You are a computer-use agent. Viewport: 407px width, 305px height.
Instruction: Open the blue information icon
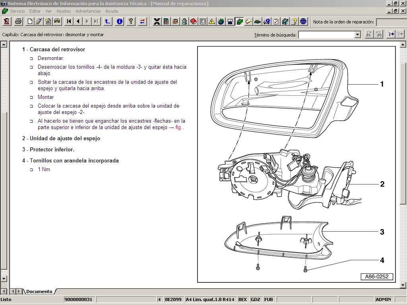119,21
